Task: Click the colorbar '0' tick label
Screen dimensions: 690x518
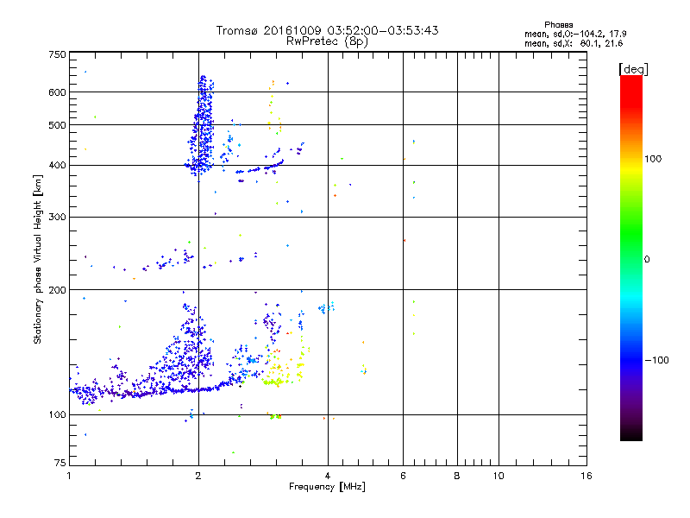Action: pos(647,260)
